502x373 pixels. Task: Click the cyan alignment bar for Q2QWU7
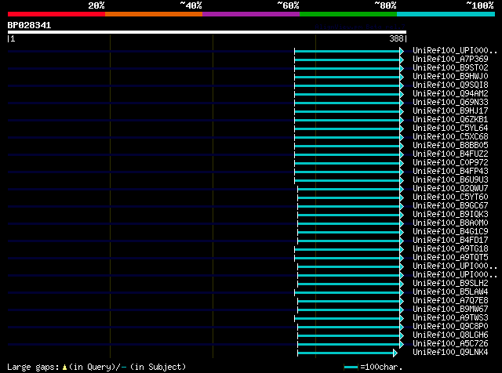pos(348,190)
